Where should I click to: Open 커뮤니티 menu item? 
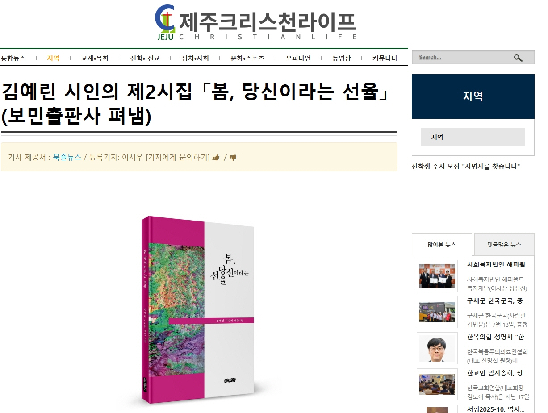point(385,58)
